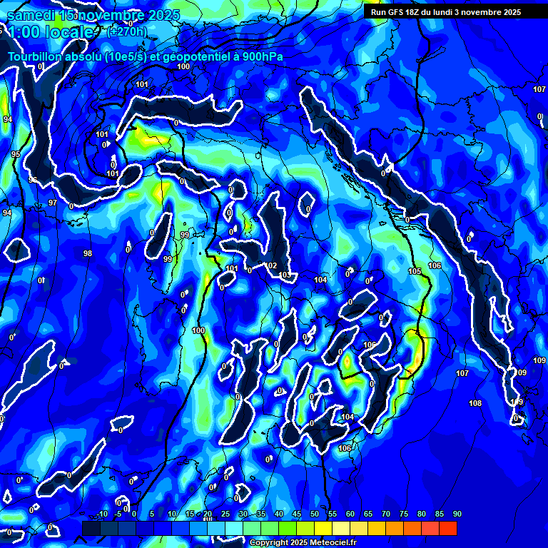Click the date heading 'samedi 15 novembre 2025'
548x548 pixels.
pyautogui.click(x=93, y=15)
